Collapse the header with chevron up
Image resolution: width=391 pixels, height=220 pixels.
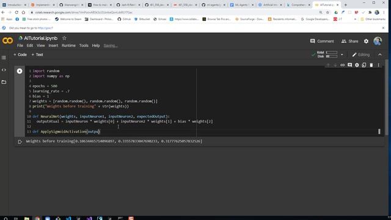pyautogui.click(x=380, y=54)
